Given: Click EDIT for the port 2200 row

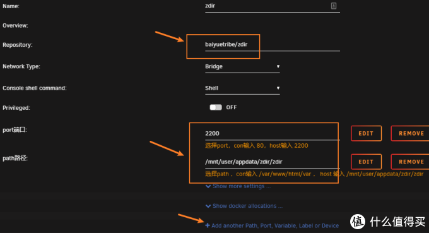Looking at the screenshot, I should (366, 134).
